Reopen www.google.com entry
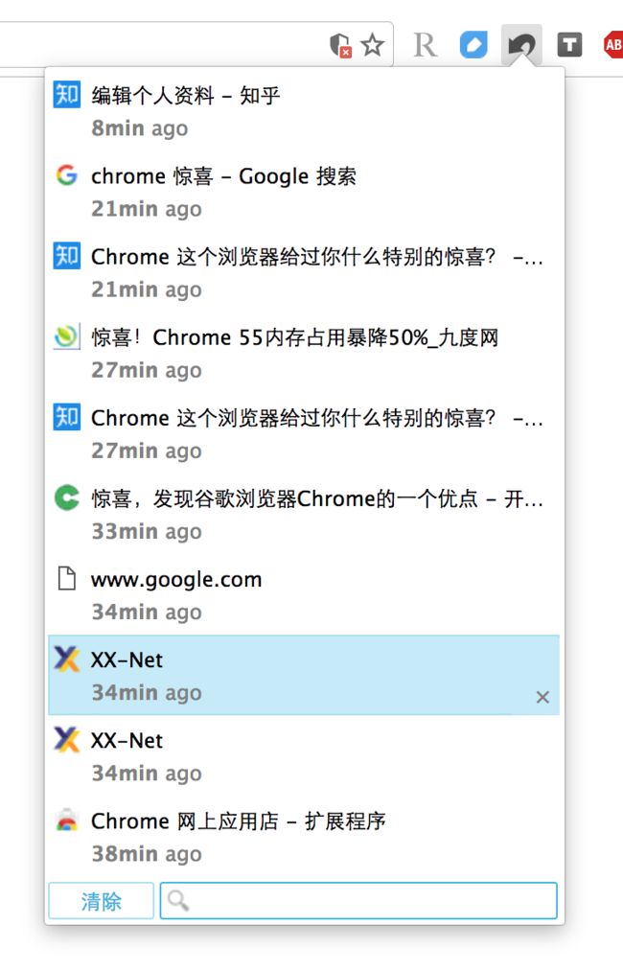Image resolution: width=623 pixels, height=971 pixels. click(x=304, y=594)
